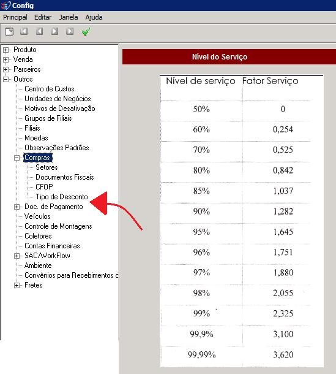
Task: Click the 97% service level cell
Action: pos(201,273)
